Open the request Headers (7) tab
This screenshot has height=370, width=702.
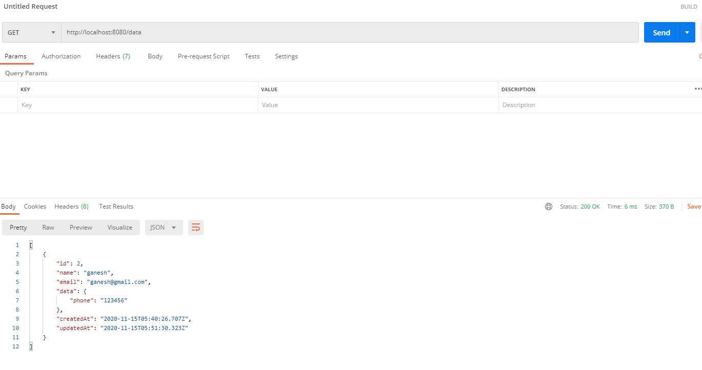pos(113,56)
